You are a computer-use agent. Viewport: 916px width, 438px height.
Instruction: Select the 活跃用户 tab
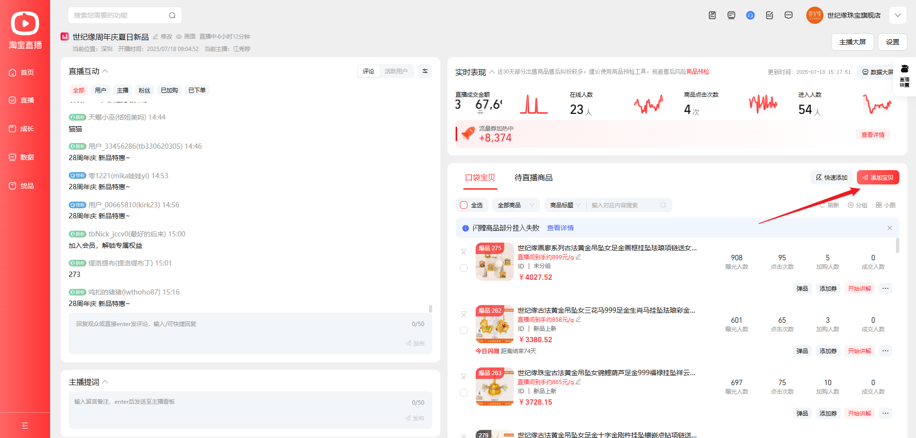pyautogui.click(x=396, y=71)
